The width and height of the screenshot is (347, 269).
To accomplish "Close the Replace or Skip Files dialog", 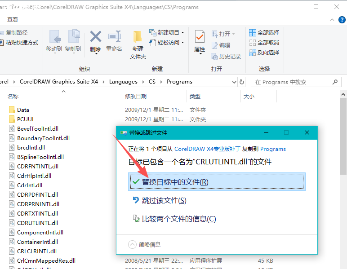I will tap(307, 132).
